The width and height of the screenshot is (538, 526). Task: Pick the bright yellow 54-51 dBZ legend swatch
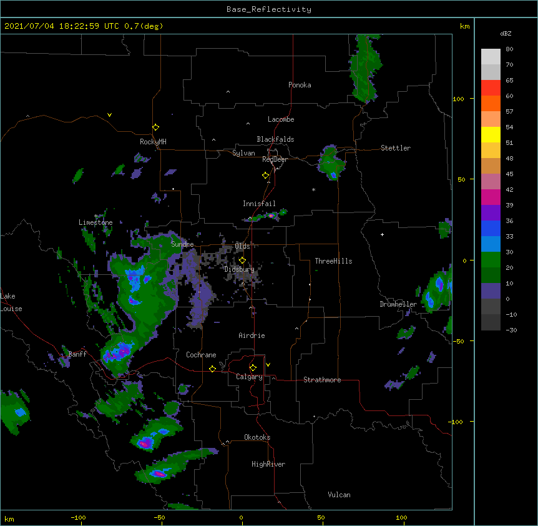491,134
